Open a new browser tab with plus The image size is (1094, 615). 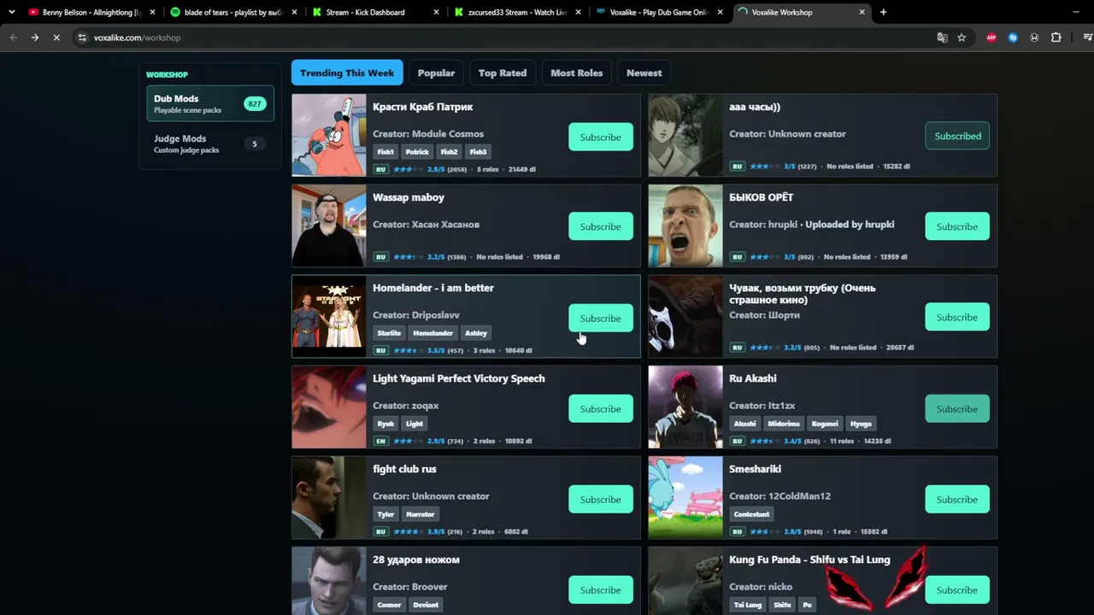(883, 12)
